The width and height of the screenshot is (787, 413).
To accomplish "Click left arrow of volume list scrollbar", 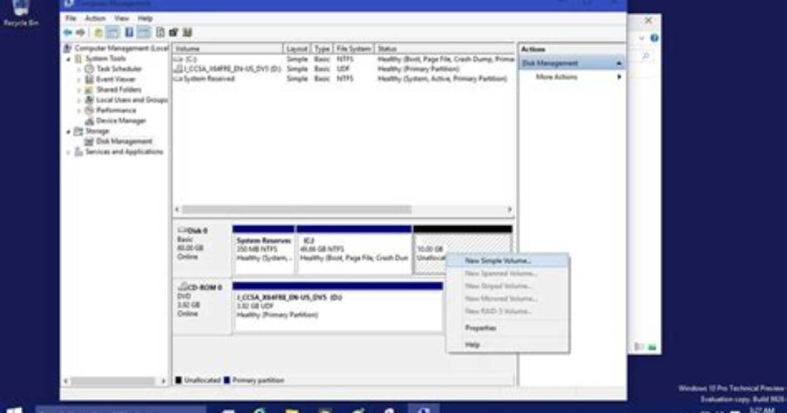I will tap(177, 209).
